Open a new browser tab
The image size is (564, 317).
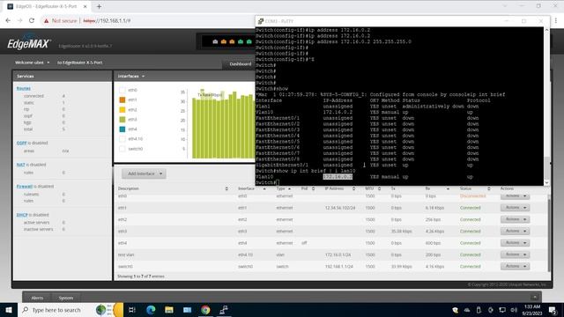point(99,6)
